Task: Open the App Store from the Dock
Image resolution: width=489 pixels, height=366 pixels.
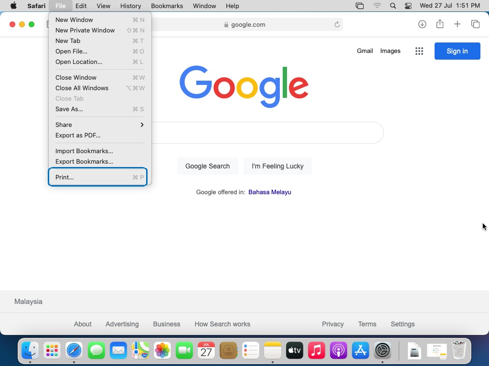Action: click(360, 351)
